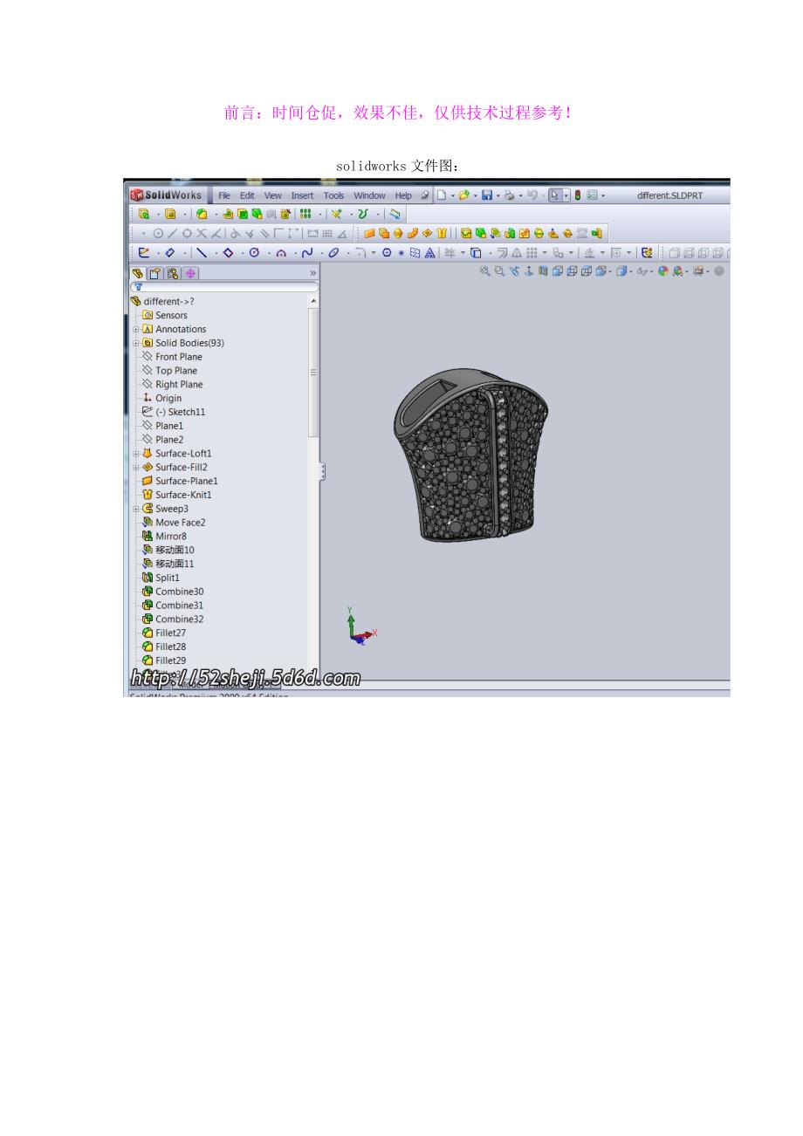Expand the Surface-Loft1 feature
The image size is (803, 1136).
(x=136, y=454)
